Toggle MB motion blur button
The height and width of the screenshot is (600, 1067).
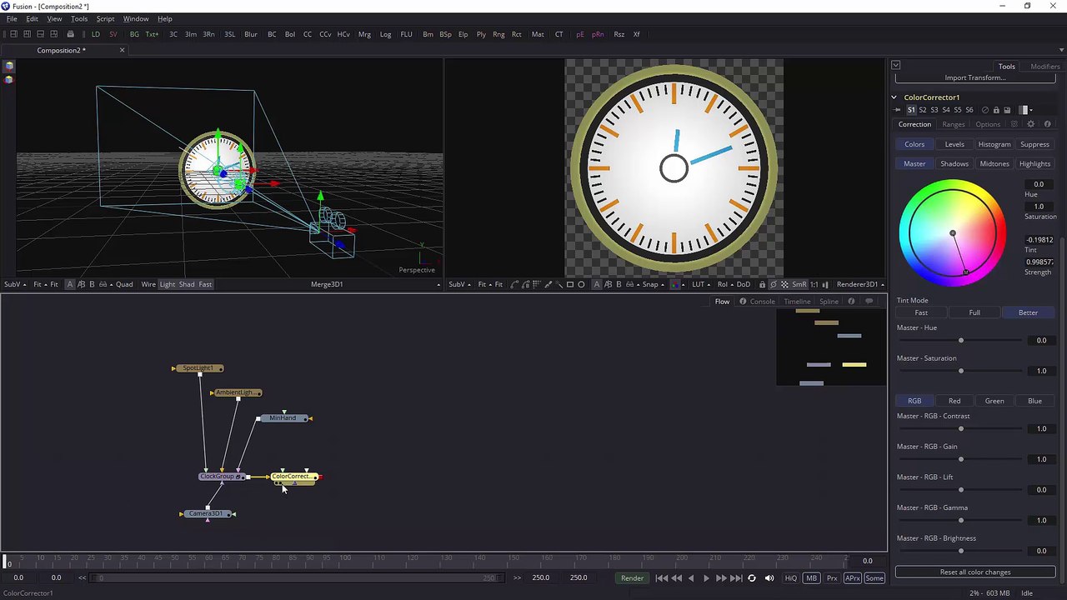click(x=811, y=578)
